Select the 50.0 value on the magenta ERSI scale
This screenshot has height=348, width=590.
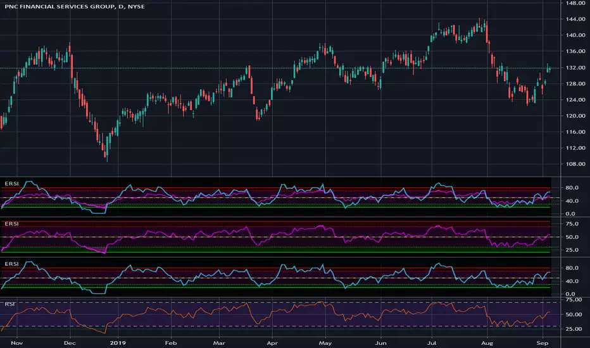[x=572, y=237]
